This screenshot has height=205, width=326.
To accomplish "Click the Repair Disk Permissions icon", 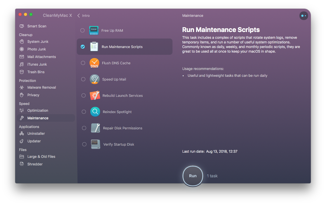I will click(95, 128).
